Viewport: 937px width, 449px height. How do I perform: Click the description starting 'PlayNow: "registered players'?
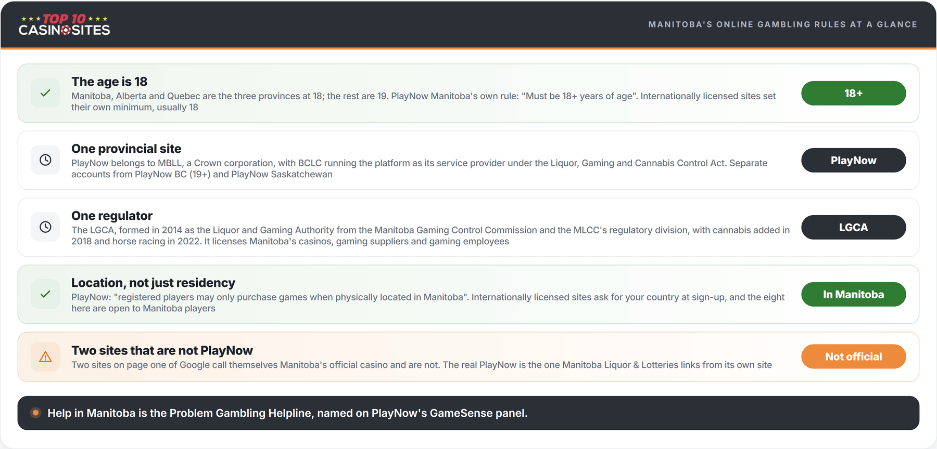428,302
